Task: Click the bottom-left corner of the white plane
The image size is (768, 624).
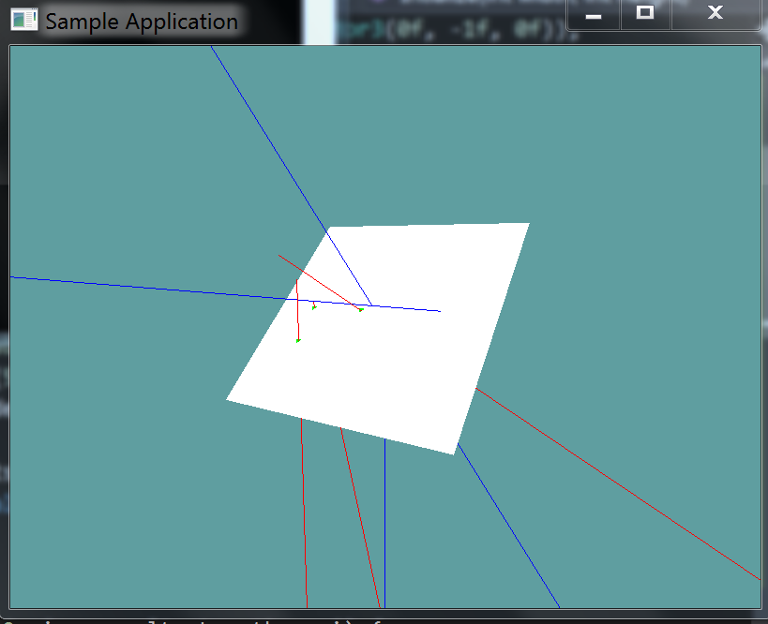Action: coord(229,399)
